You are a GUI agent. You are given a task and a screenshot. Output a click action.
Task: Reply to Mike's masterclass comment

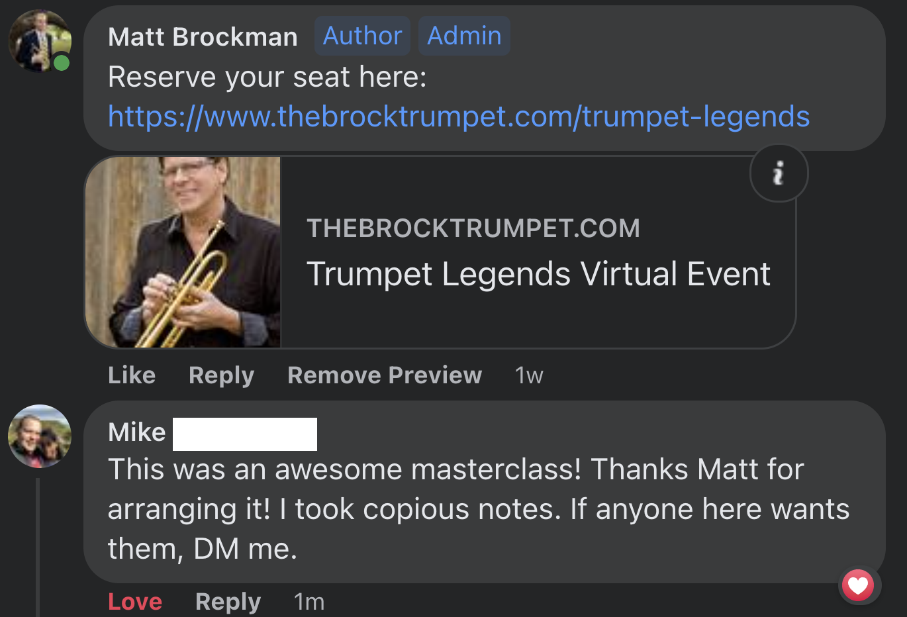(228, 601)
